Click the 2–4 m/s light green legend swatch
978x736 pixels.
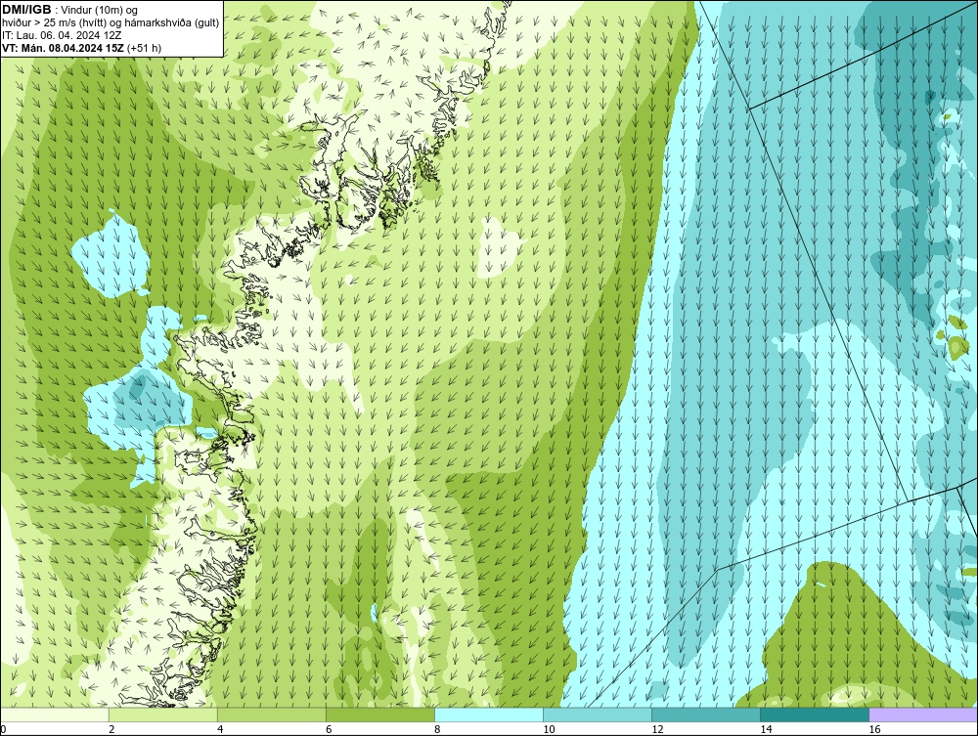click(x=163, y=714)
